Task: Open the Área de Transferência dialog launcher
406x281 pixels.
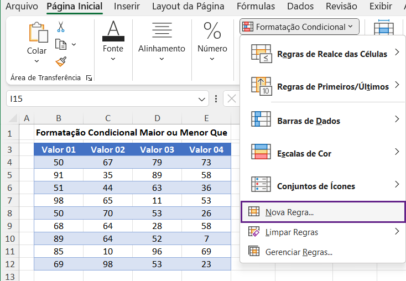Action: (x=89, y=78)
